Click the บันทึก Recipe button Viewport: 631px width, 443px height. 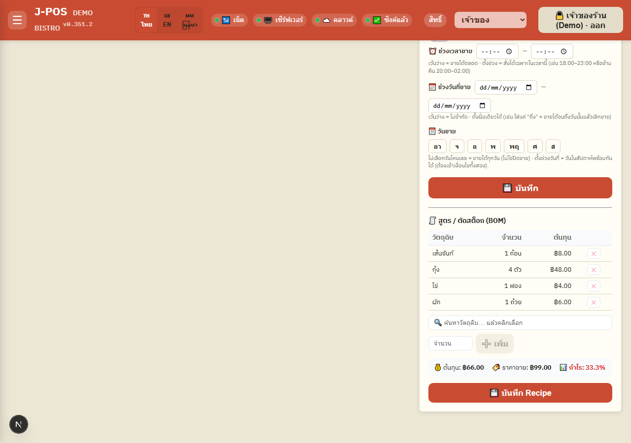pyautogui.click(x=520, y=393)
